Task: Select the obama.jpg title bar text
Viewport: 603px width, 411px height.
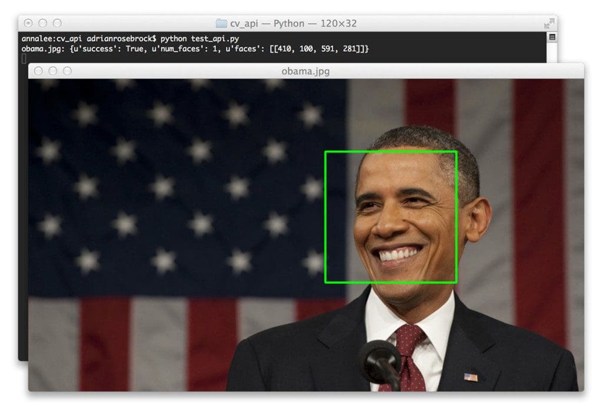Action: tap(304, 71)
